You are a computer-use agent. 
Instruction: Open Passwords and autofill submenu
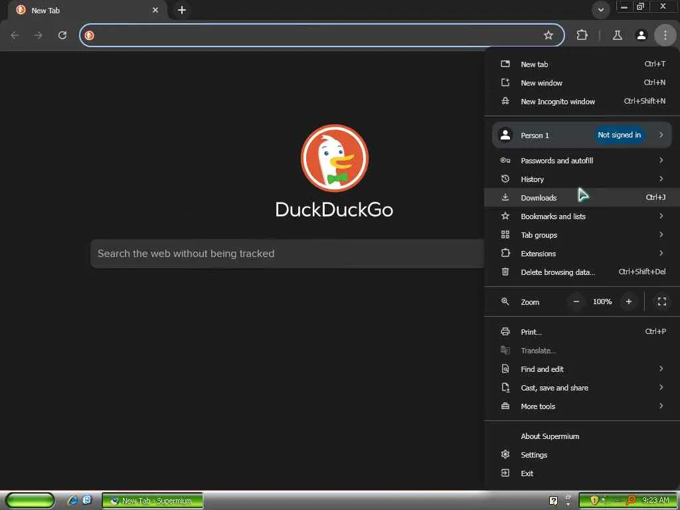pyautogui.click(x=582, y=161)
